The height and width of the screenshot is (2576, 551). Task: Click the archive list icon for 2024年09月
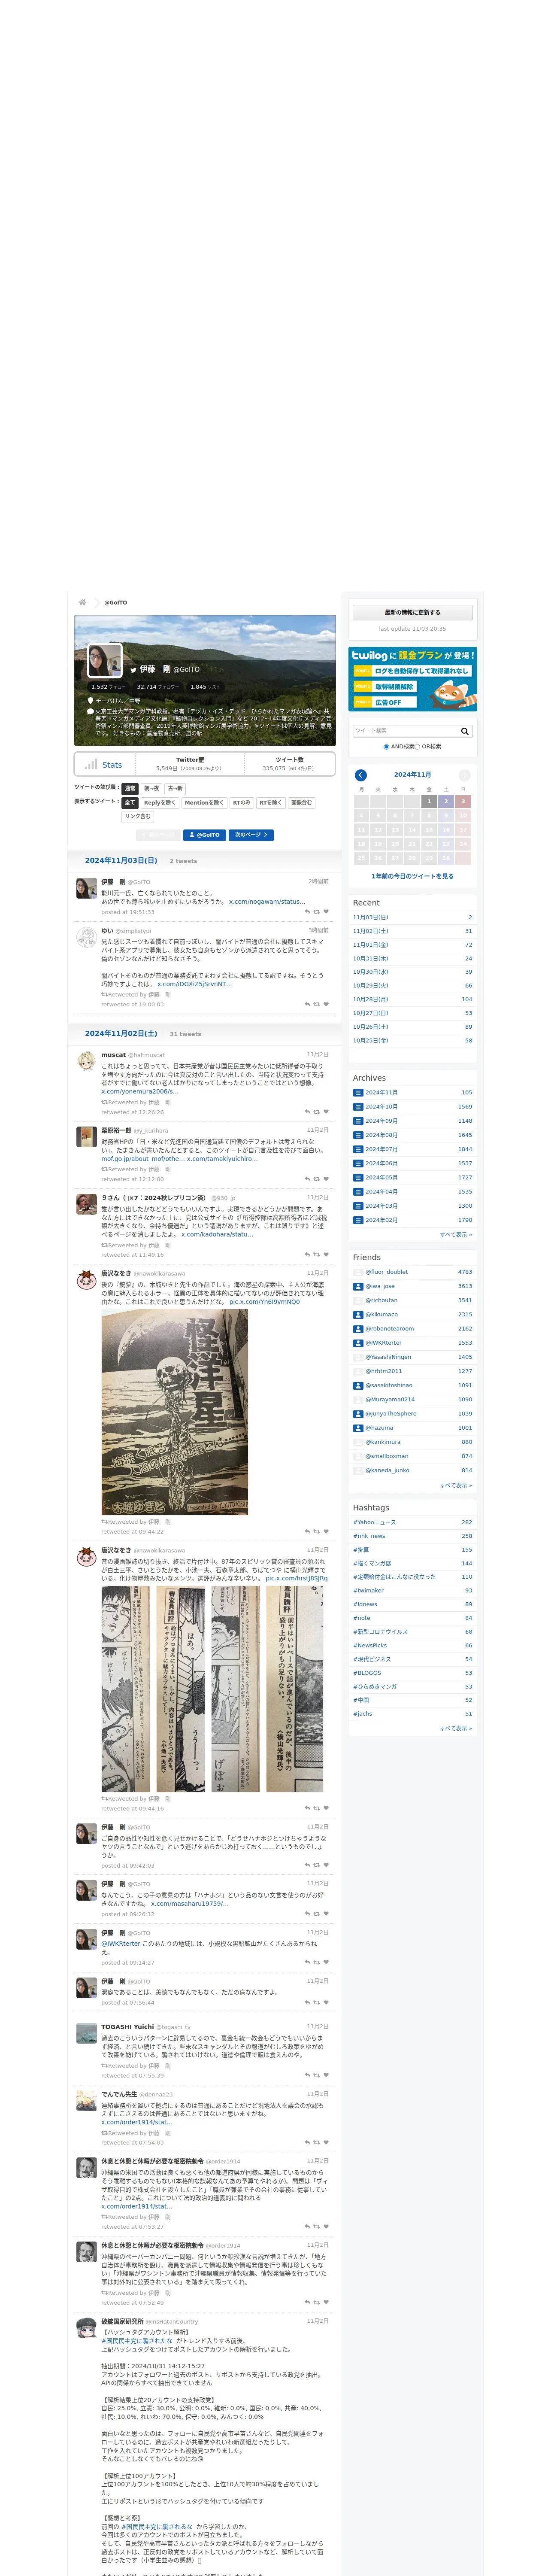click(358, 1121)
